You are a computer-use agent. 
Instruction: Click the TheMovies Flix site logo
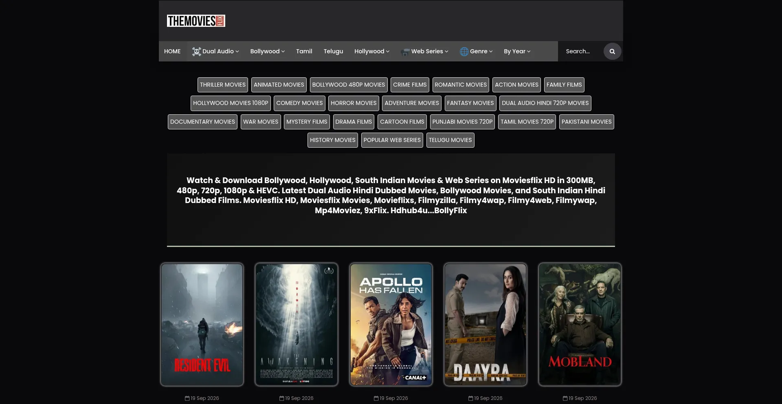click(196, 21)
